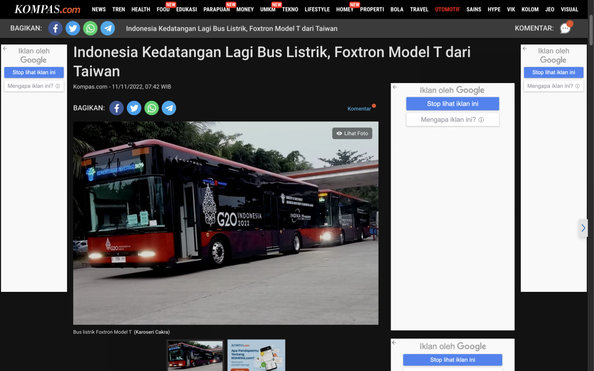Click the back arrow on bottom-right ad
Viewport: 594px width, 371px height.
coord(394,342)
